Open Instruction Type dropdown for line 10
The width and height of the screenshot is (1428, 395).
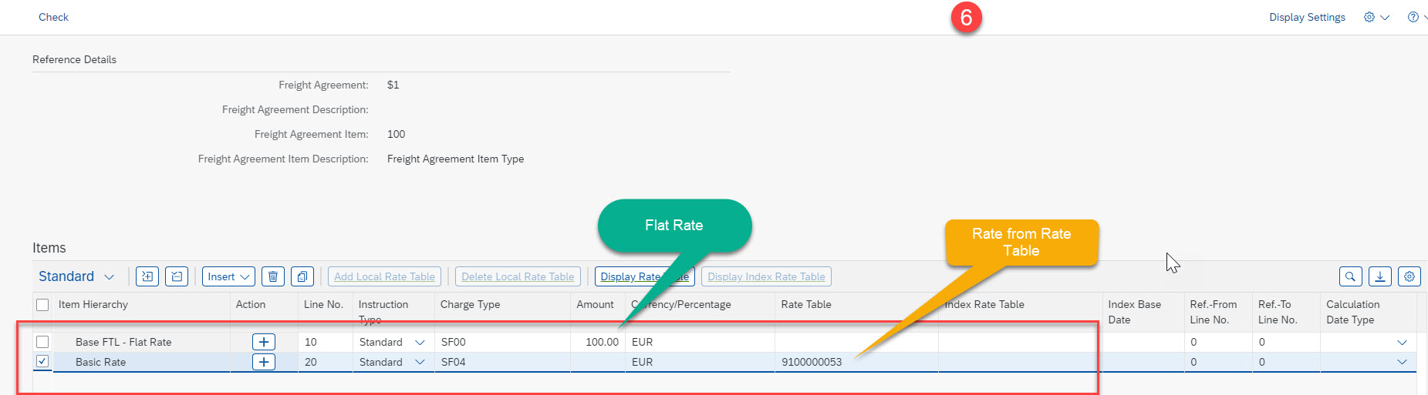click(x=420, y=342)
